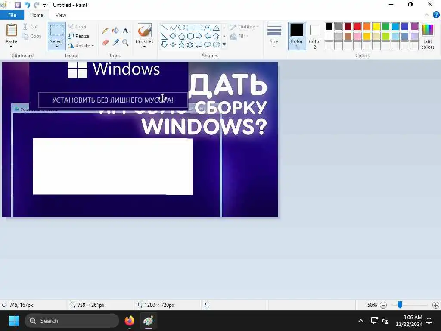Choose the Four-point star shape
The width and height of the screenshot is (441, 331).
[173, 44]
